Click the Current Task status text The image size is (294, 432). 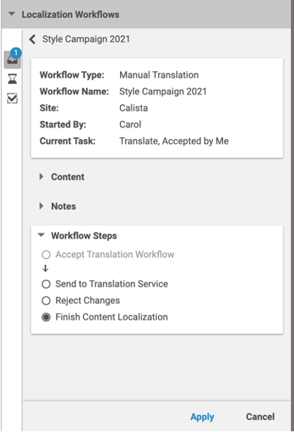174,141
